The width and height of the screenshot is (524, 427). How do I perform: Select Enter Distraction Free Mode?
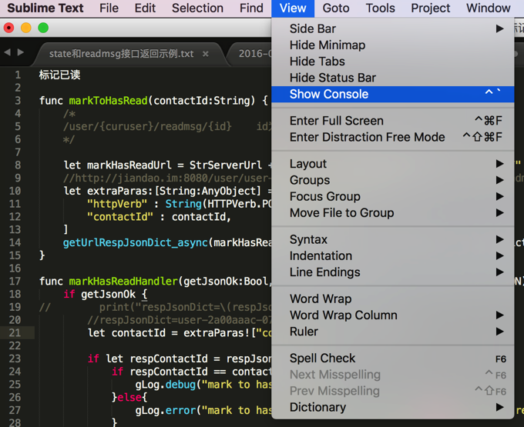pyautogui.click(x=368, y=137)
